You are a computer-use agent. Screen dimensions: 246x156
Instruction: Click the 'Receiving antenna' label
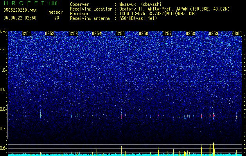90,18
